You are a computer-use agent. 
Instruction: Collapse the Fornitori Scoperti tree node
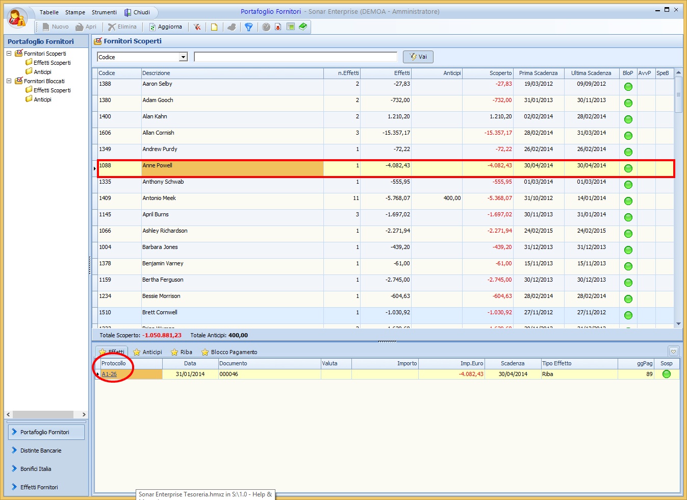9,53
